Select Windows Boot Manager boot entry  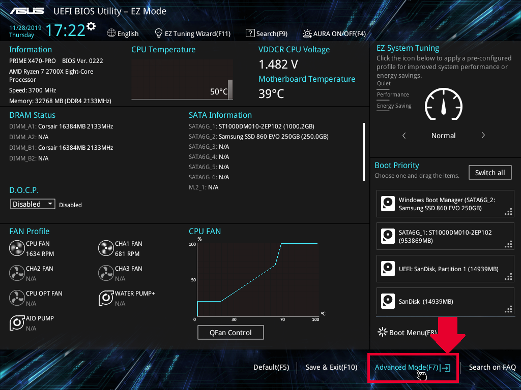pos(445,204)
